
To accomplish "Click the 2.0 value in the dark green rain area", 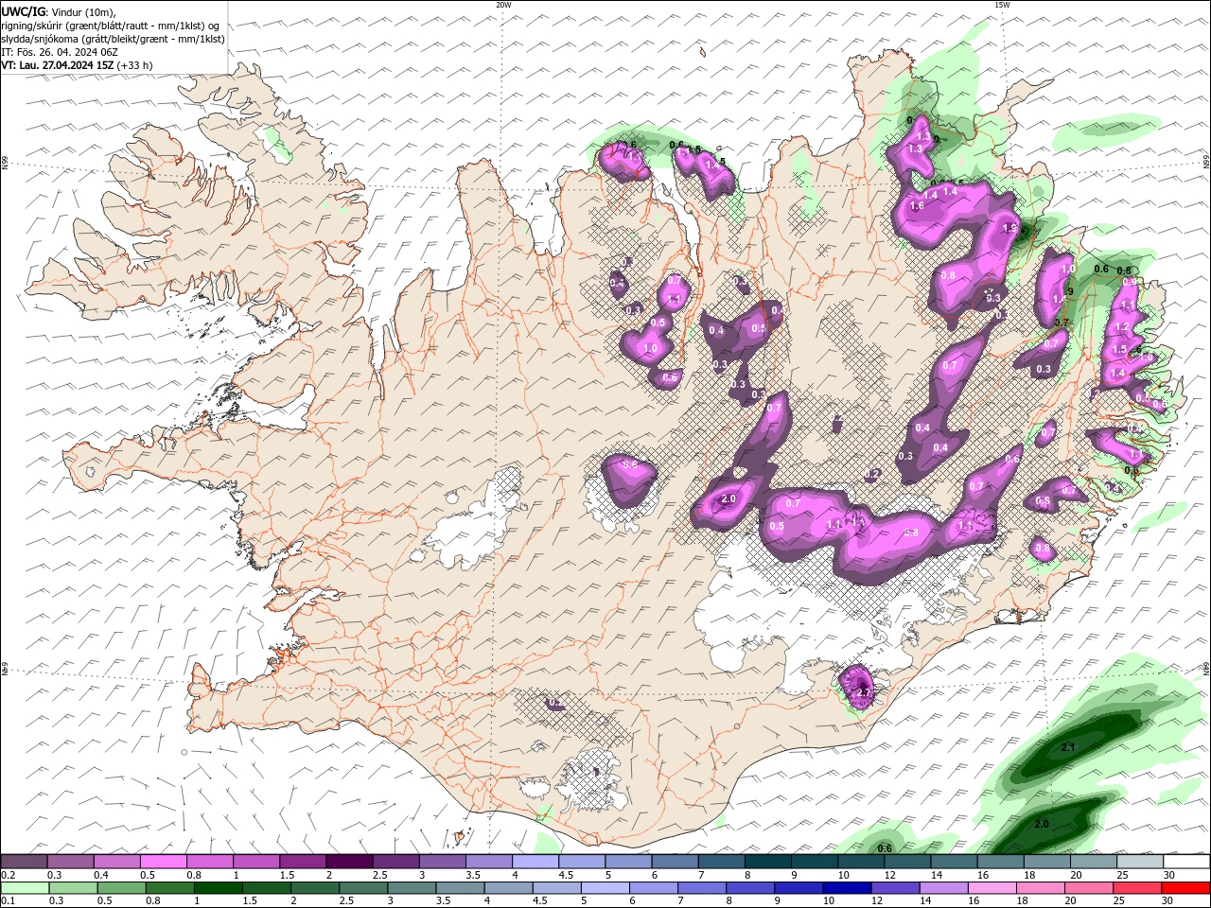I will [1042, 824].
